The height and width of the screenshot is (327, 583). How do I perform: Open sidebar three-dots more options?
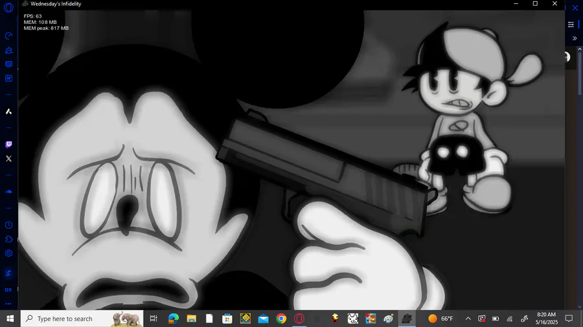pos(8,304)
